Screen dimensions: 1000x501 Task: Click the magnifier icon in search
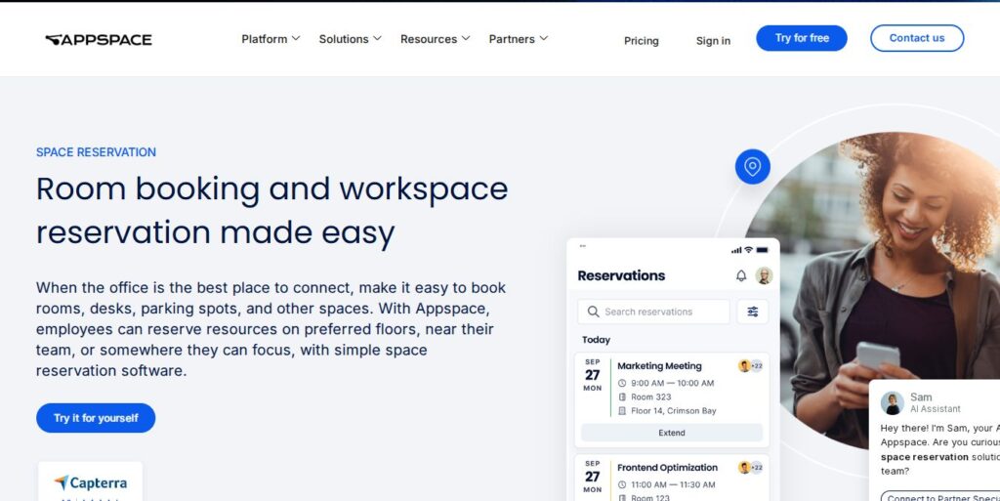[593, 312]
